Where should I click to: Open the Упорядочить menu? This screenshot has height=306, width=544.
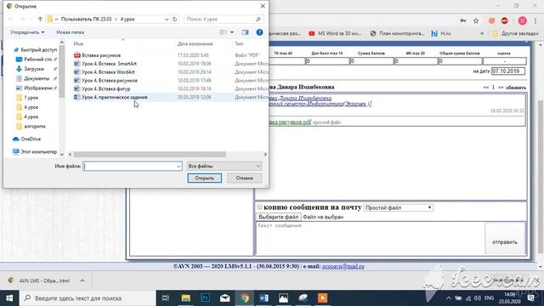pyautogui.click(x=27, y=32)
